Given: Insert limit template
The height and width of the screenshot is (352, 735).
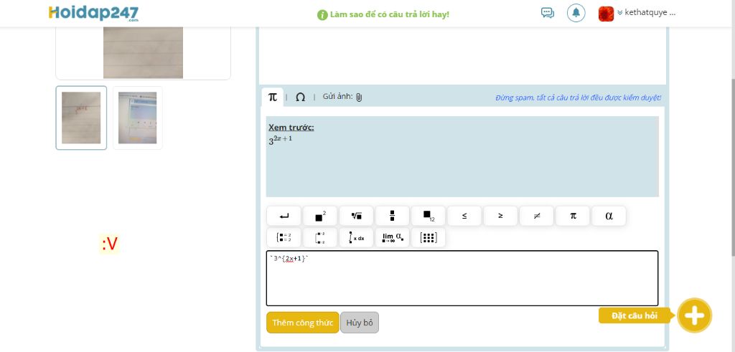Looking at the screenshot, I should coord(393,237).
